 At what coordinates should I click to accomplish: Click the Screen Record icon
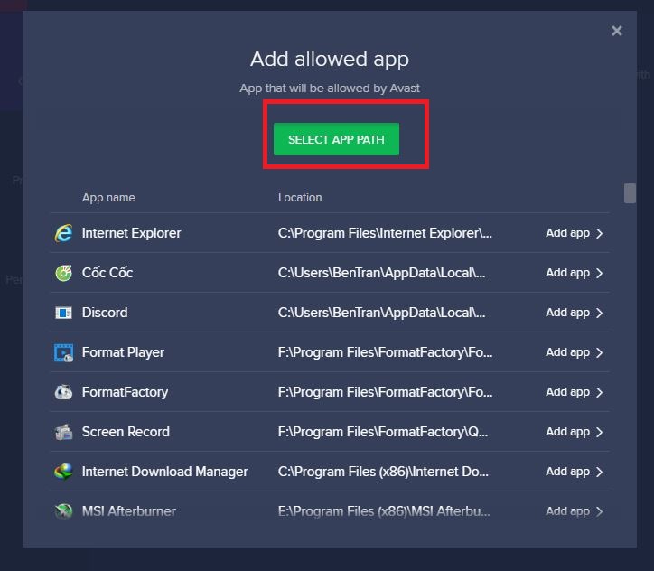63,432
